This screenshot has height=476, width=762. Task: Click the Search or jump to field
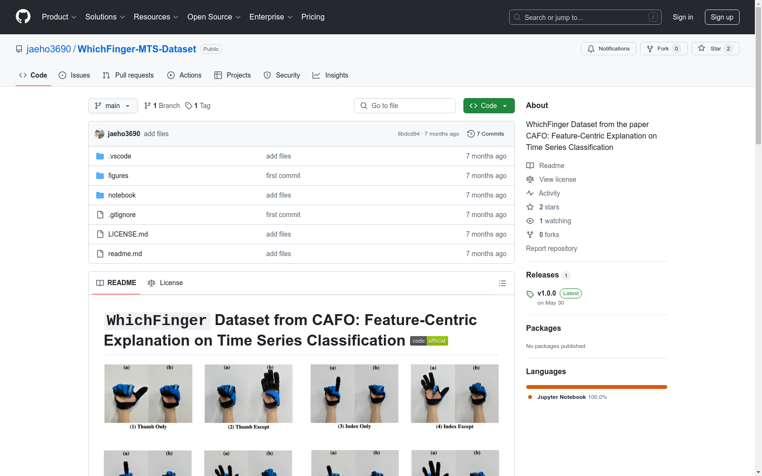point(585,17)
